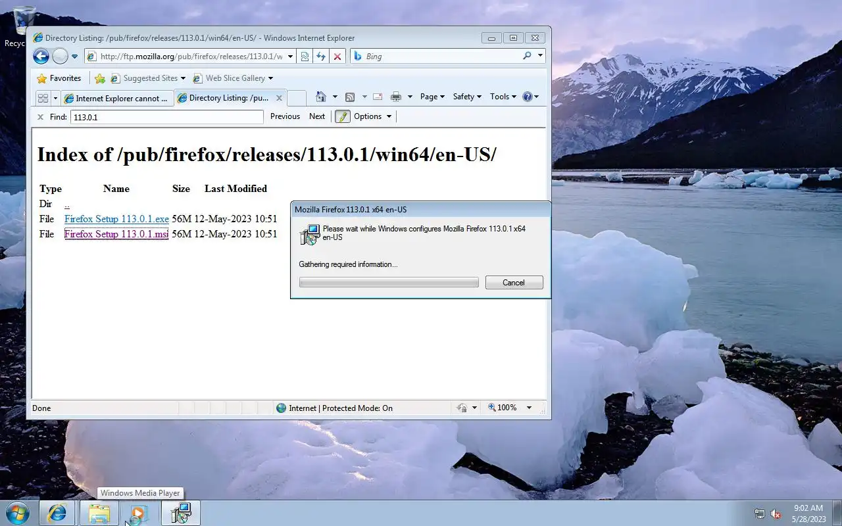
Task: Click the network tray icon
Action: tap(760, 514)
